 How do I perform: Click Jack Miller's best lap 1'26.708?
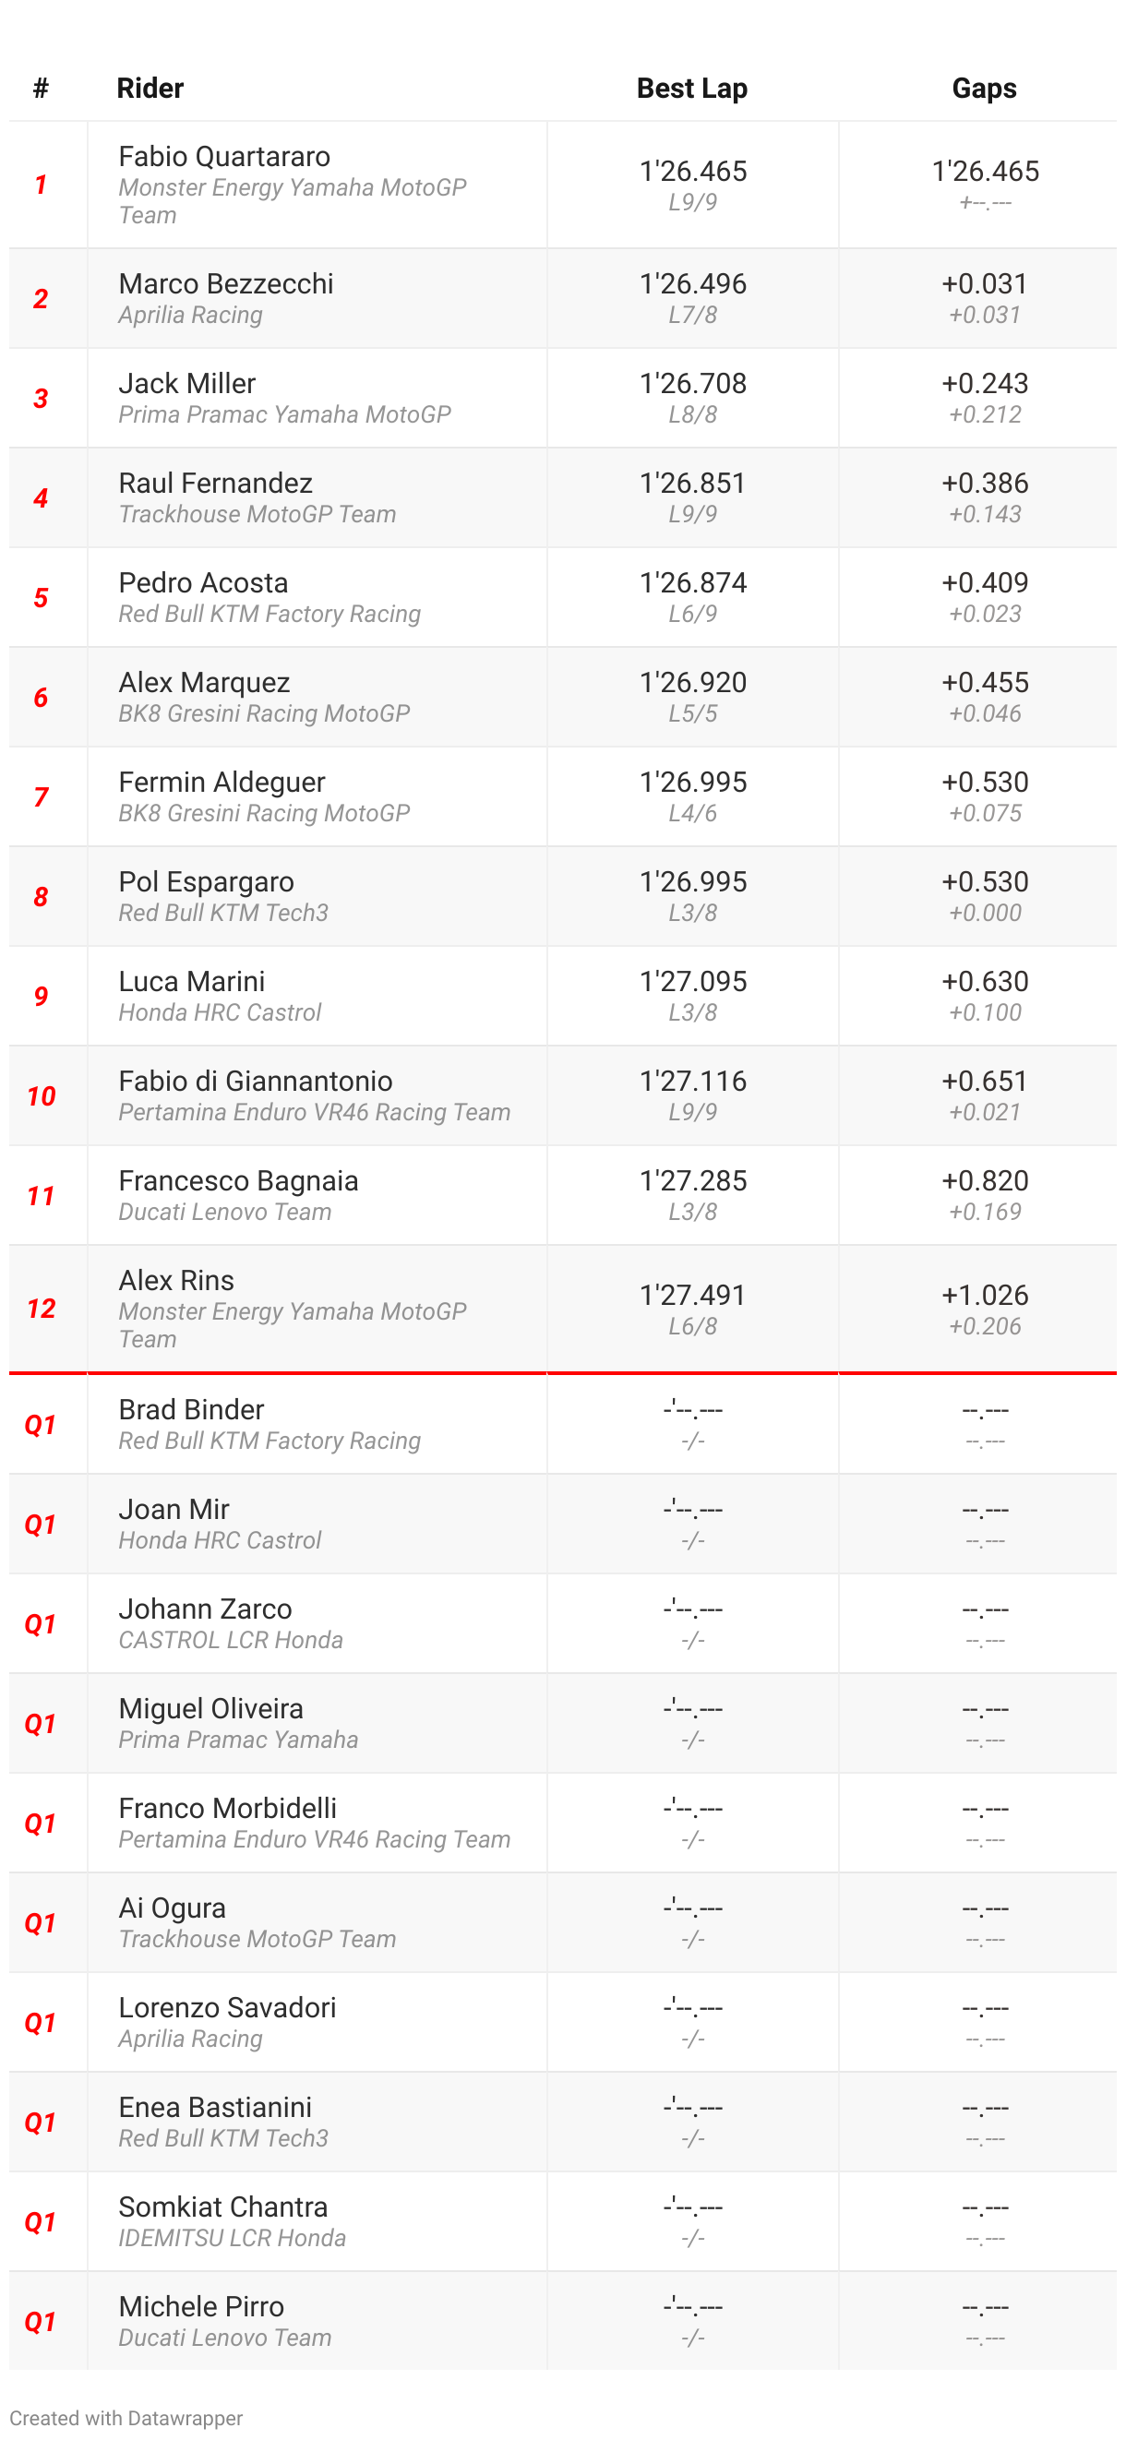point(692,383)
